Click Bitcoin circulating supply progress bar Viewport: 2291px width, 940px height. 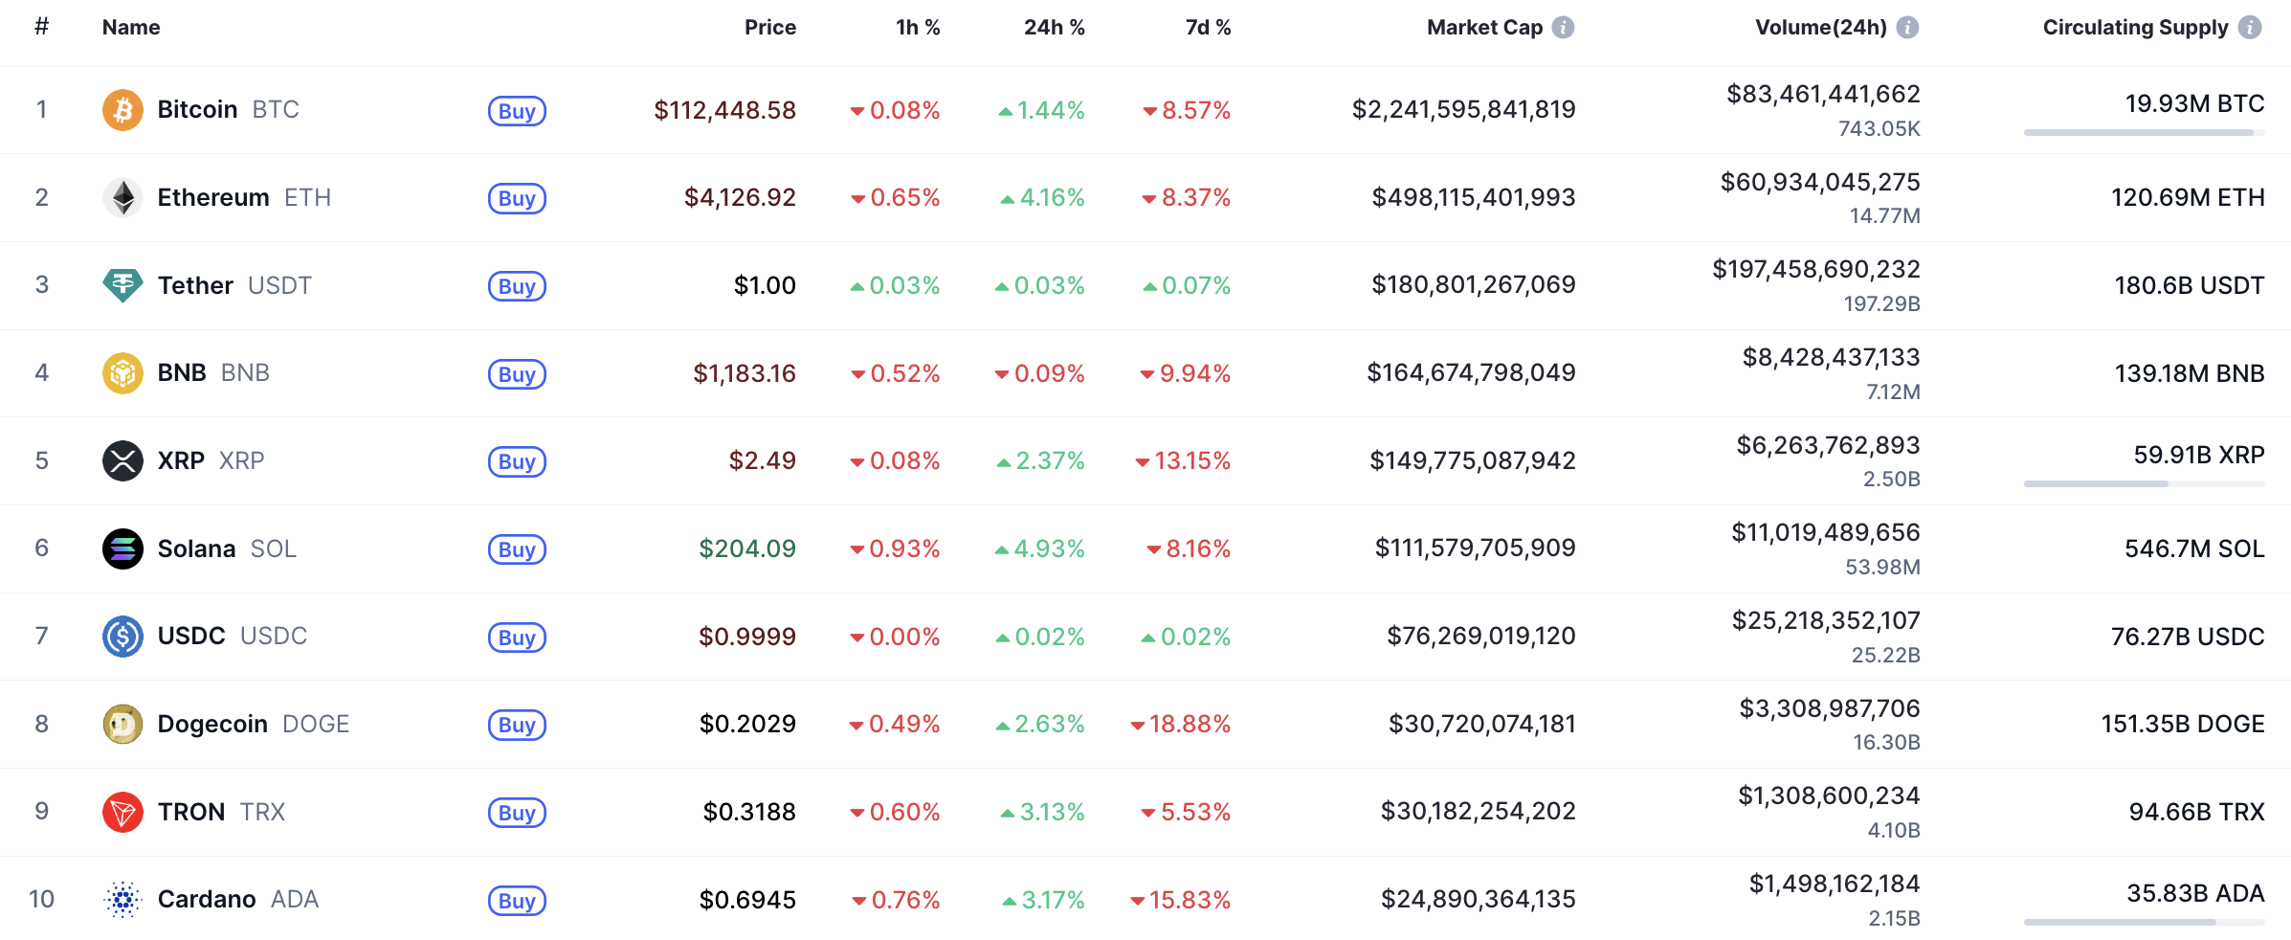pyautogui.click(x=2144, y=133)
